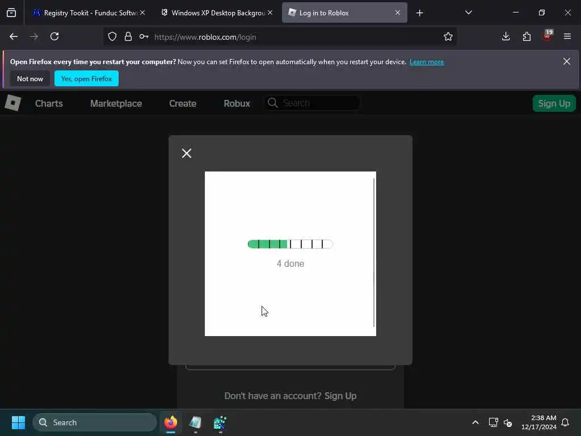Follow the Learn more link
This screenshot has height=436, width=581.
click(x=427, y=62)
